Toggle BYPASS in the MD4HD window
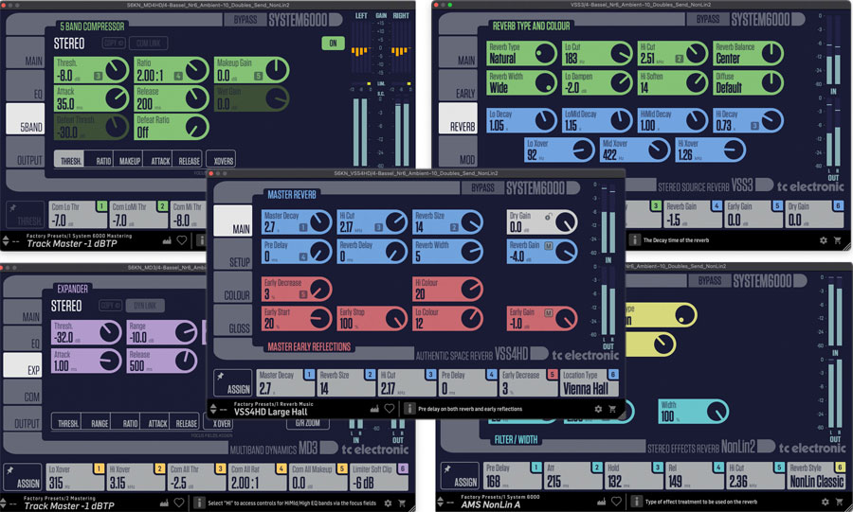Viewport: 853px width, 512px height. click(x=245, y=20)
